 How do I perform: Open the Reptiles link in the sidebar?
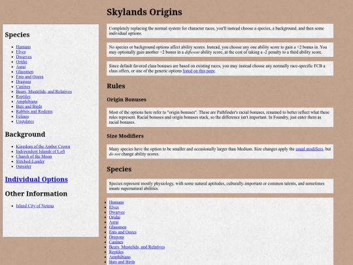click(23, 96)
